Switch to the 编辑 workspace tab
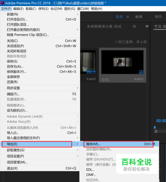 click(139, 17)
